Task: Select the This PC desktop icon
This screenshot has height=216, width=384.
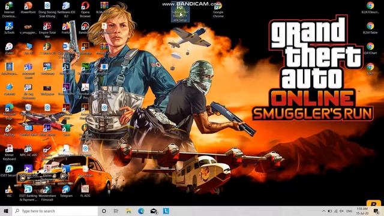Action: point(28,48)
